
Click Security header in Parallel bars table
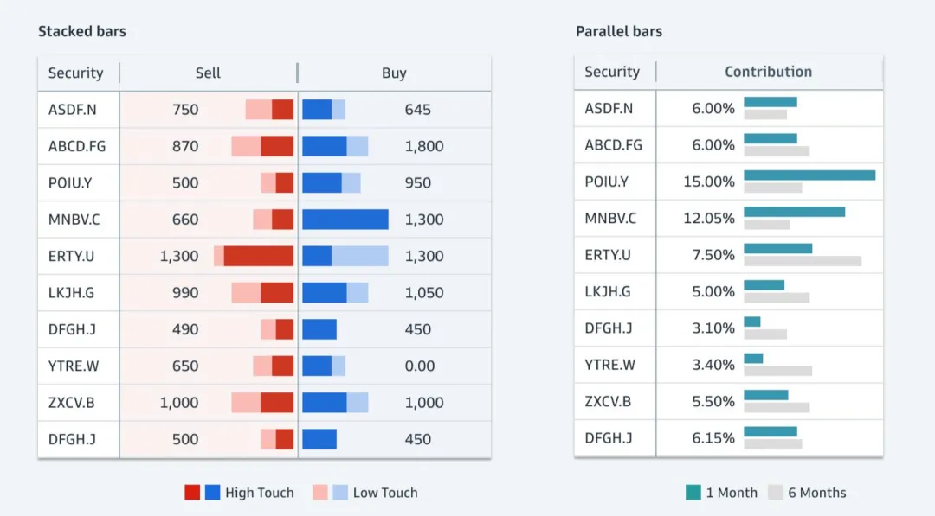coord(612,72)
